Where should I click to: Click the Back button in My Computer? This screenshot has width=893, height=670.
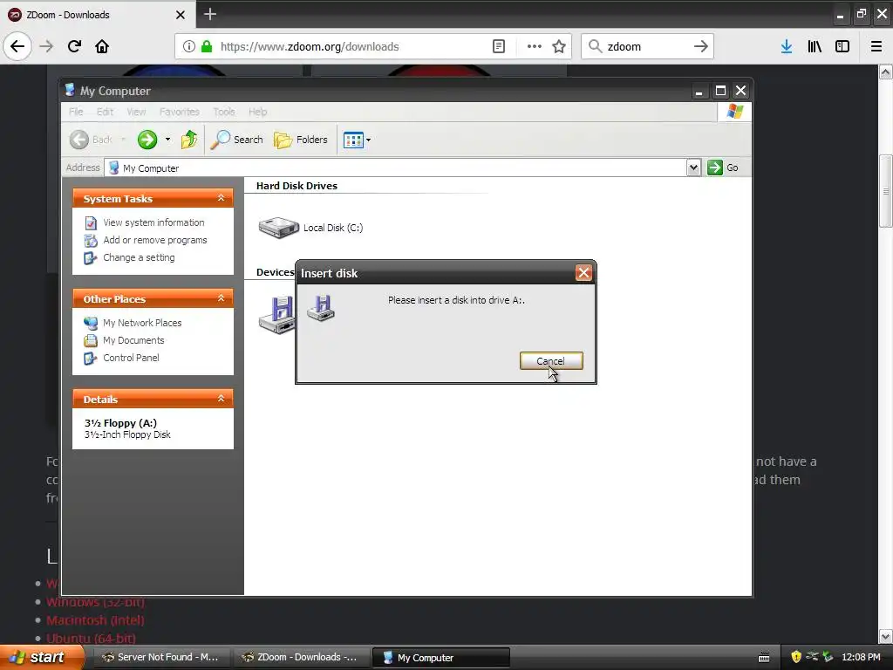92,140
